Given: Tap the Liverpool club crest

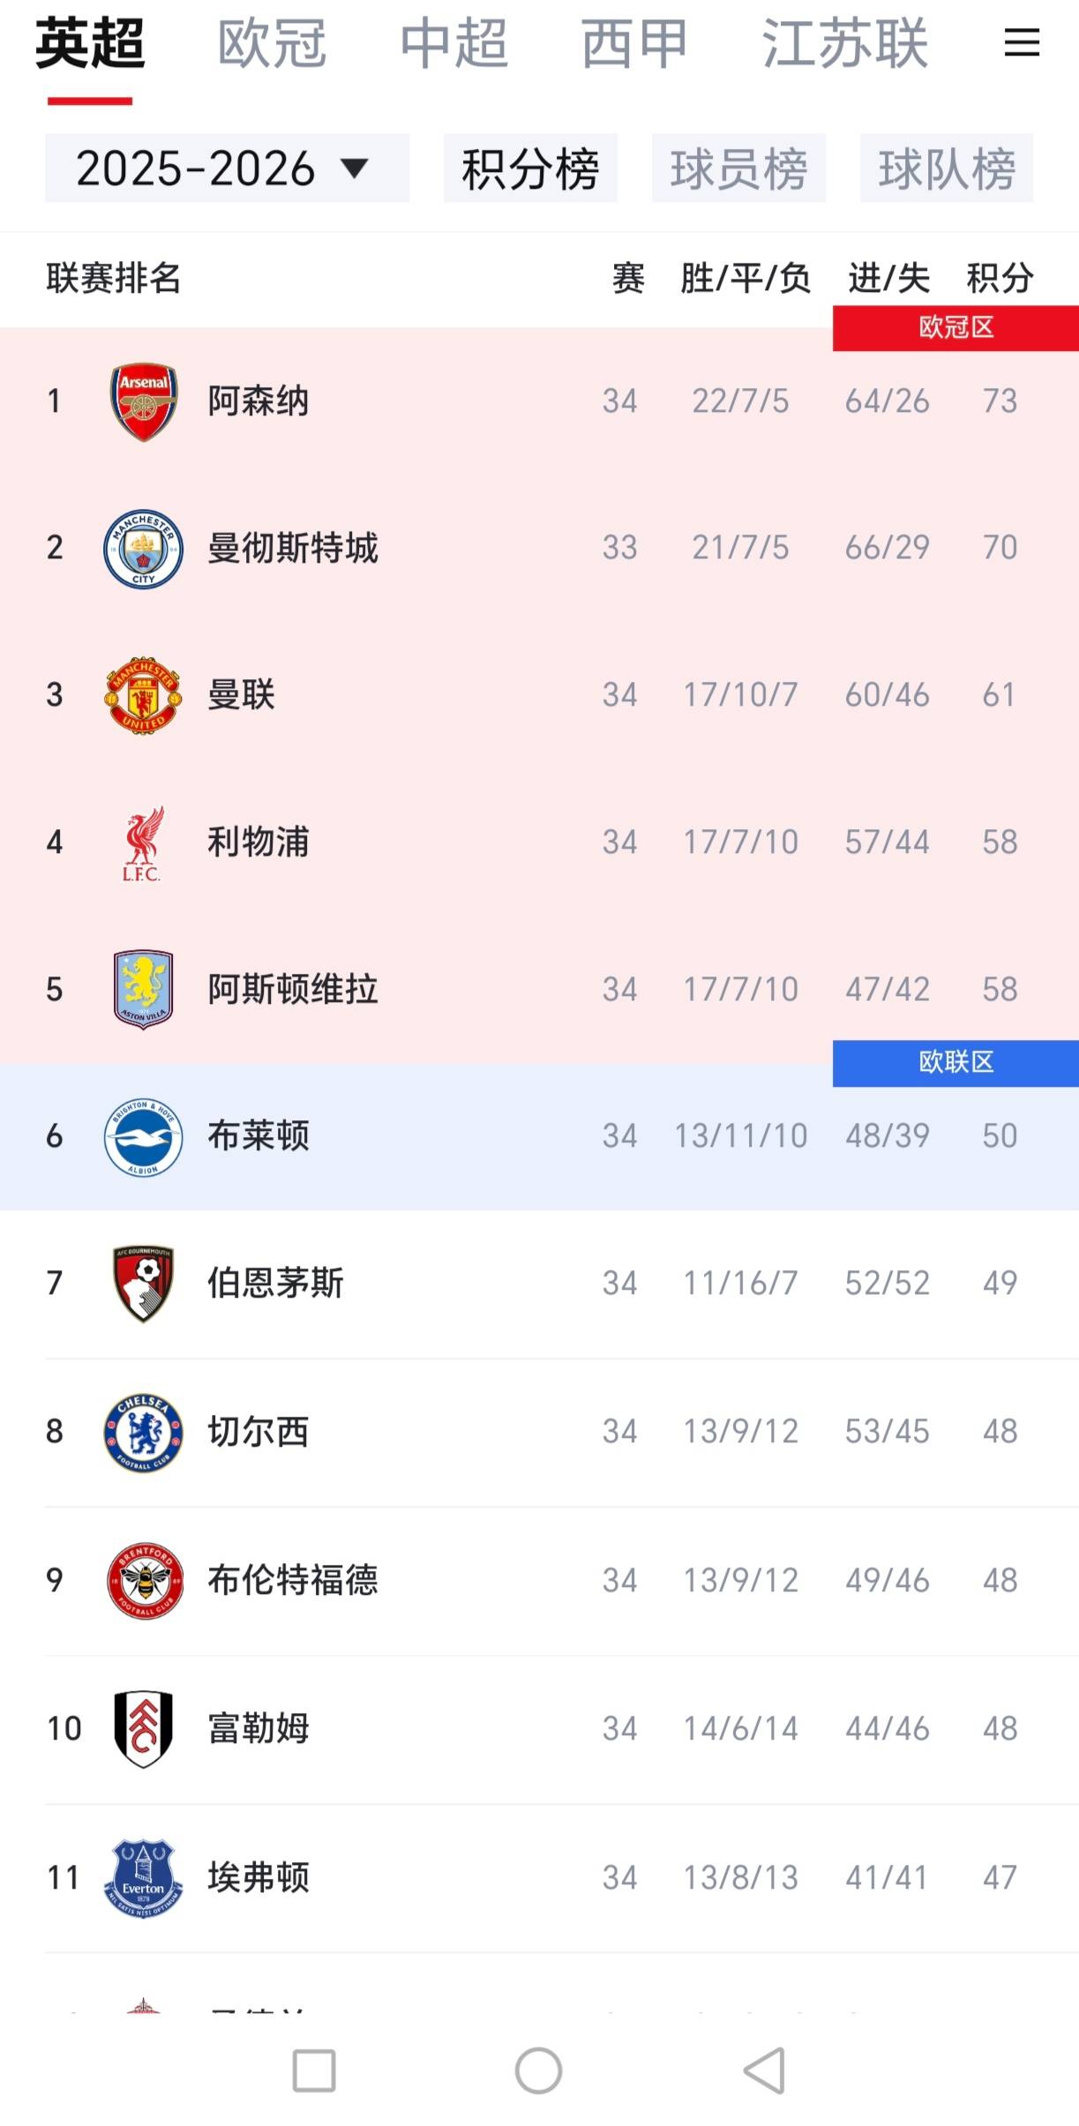Looking at the screenshot, I should click(143, 842).
